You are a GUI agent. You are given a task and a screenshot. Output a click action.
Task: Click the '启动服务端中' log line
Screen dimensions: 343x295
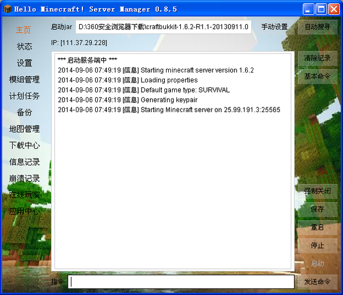click(x=87, y=60)
